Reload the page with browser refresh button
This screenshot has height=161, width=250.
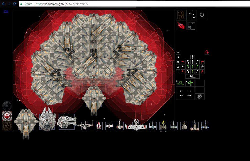coord(15,4)
